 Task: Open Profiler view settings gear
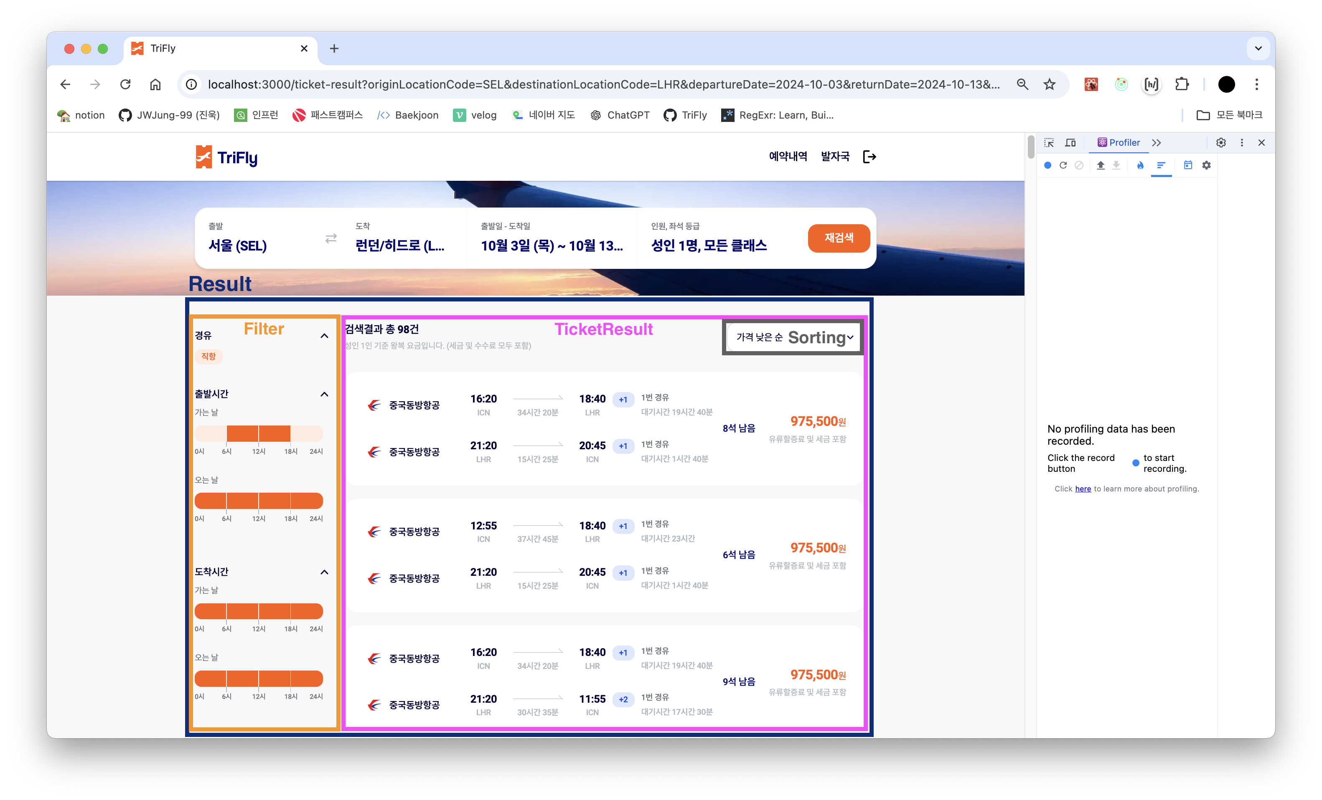pyautogui.click(x=1207, y=165)
